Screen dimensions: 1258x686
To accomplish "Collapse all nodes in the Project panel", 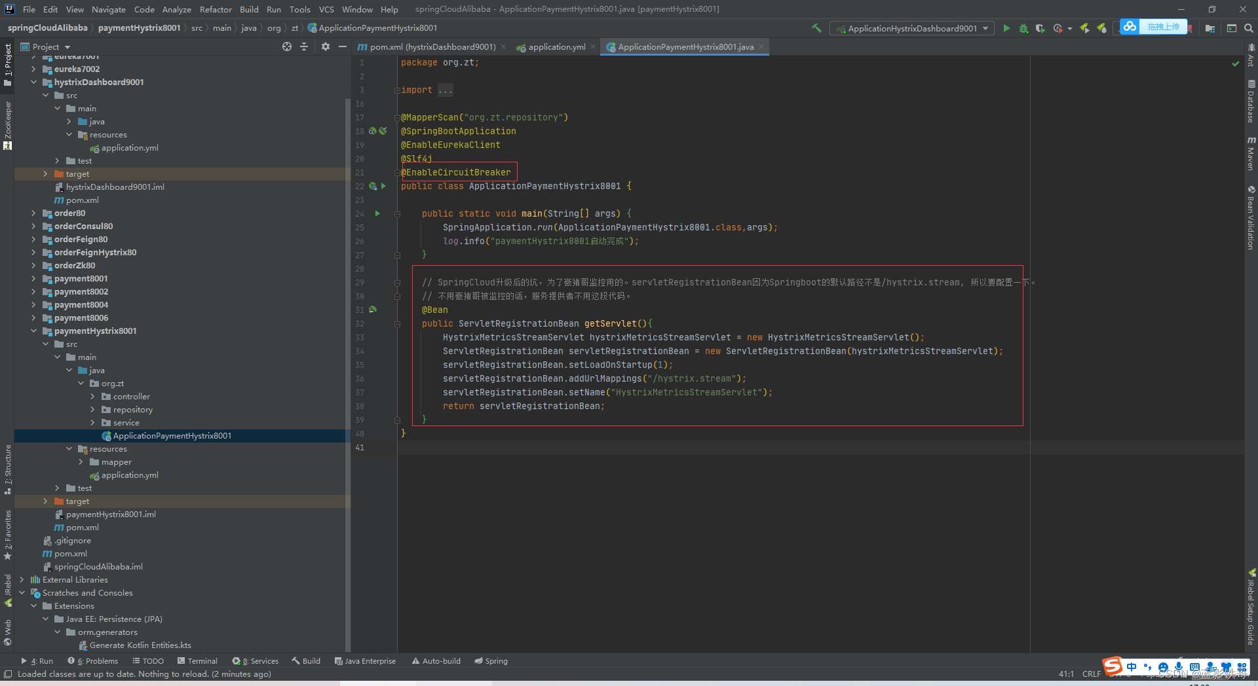I will click(304, 46).
